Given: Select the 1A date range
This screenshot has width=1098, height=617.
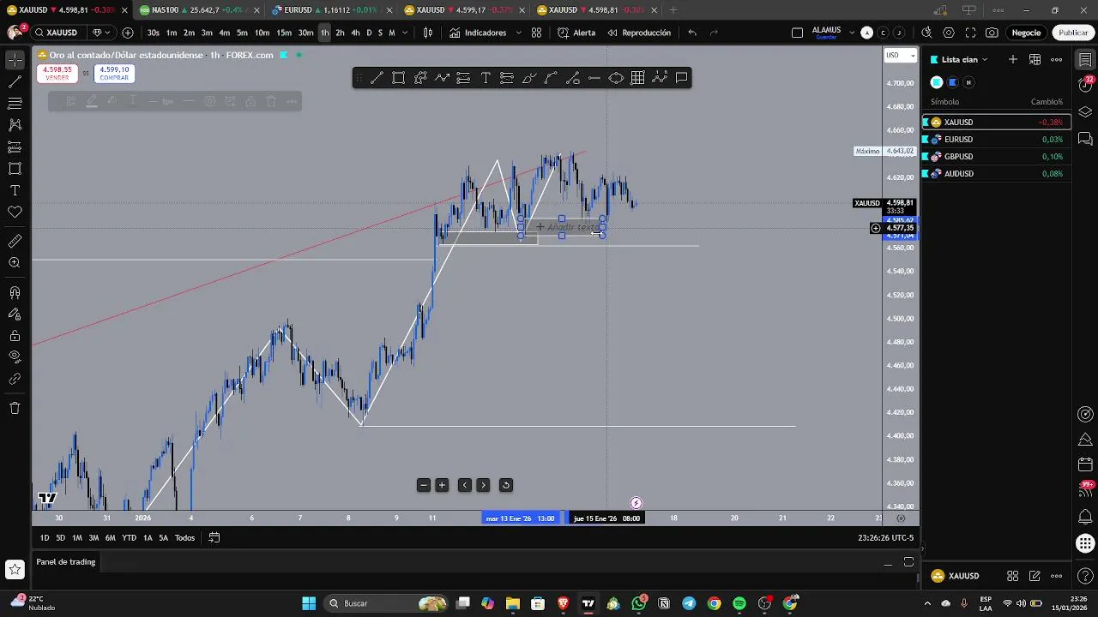Looking at the screenshot, I should point(148,537).
